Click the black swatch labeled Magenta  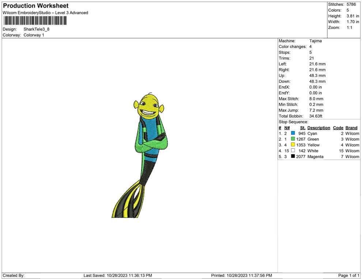(x=293, y=156)
